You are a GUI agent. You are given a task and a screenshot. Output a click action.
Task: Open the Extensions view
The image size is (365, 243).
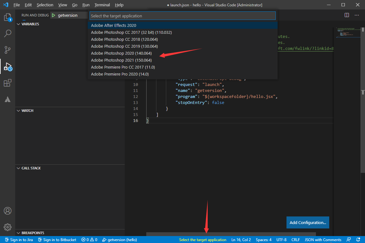[x=8, y=83]
